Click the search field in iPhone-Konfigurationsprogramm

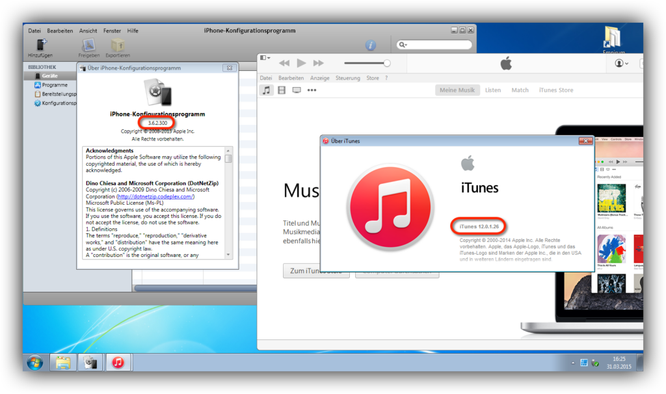[434, 45]
